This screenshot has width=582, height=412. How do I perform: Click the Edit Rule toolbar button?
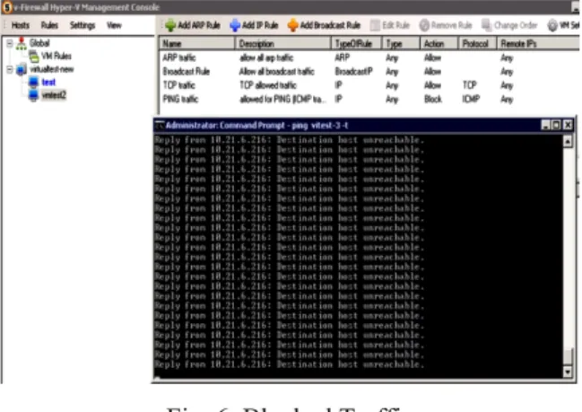coord(390,25)
